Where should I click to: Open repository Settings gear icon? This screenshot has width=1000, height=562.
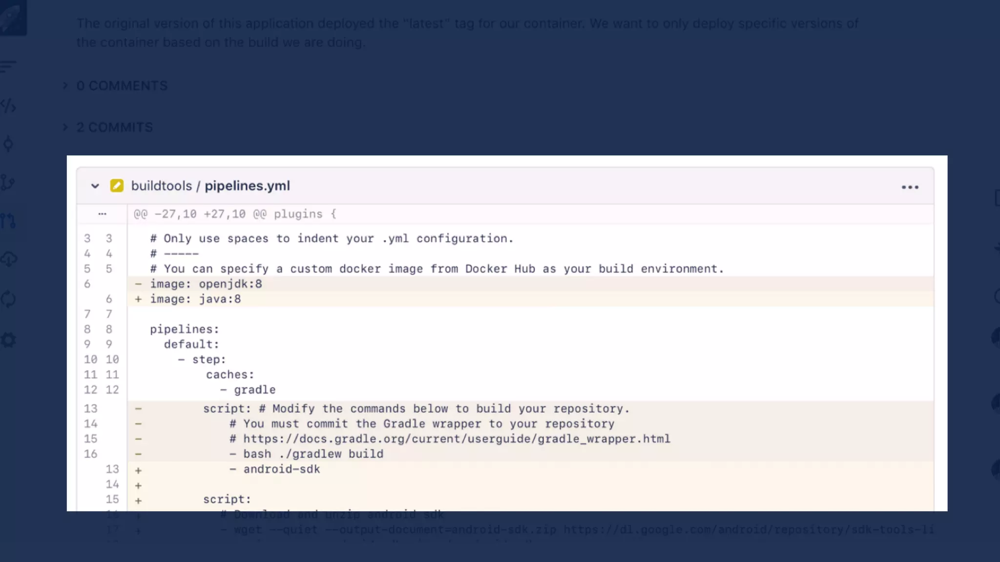(8, 340)
